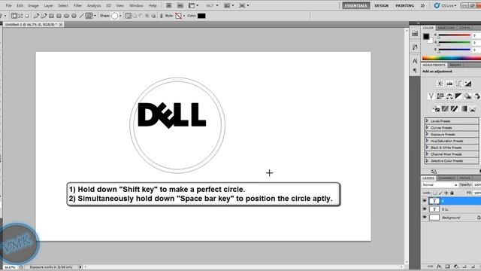This screenshot has height=271, width=481.
Task: Open the File menu
Action: (x=8, y=5)
